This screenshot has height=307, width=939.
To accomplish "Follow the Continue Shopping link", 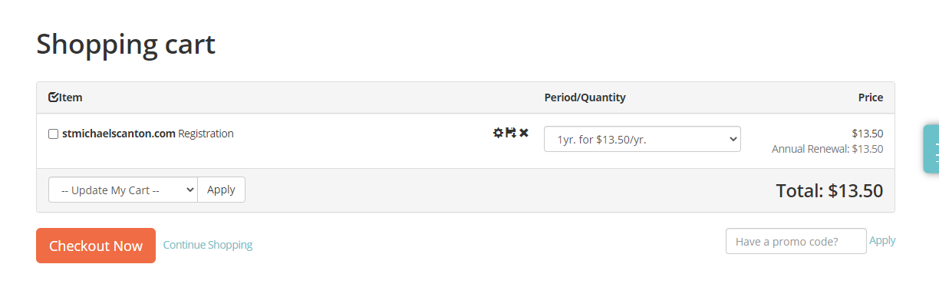I will (208, 245).
